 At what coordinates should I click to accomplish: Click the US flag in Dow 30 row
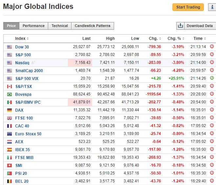pos(10,47)
